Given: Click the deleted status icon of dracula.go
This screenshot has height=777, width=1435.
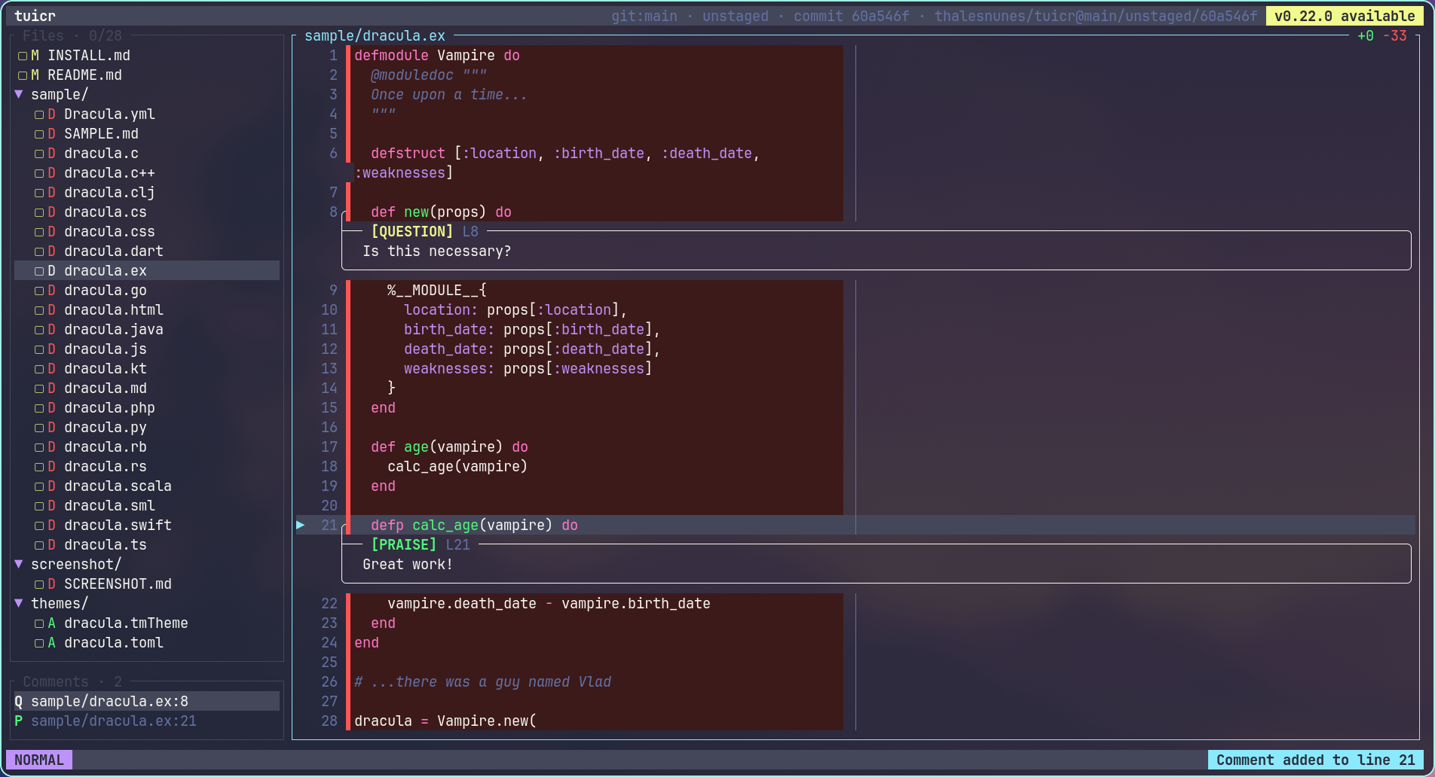Looking at the screenshot, I should (x=52, y=291).
